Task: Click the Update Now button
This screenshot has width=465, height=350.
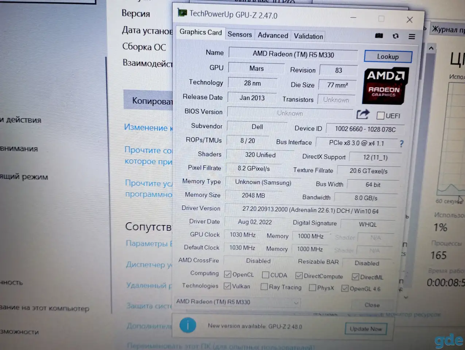Action: tap(365, 329)
